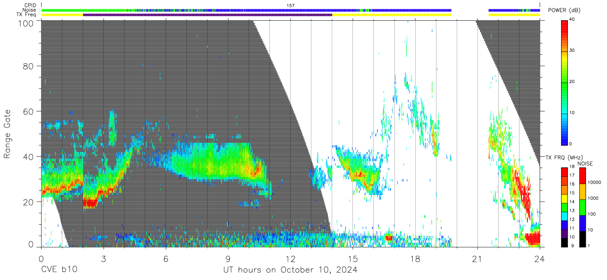Viewport: 607px width, 280px height.
Task: Click the '60' tick on Range Gate axis
Action: tap(29, 111)
